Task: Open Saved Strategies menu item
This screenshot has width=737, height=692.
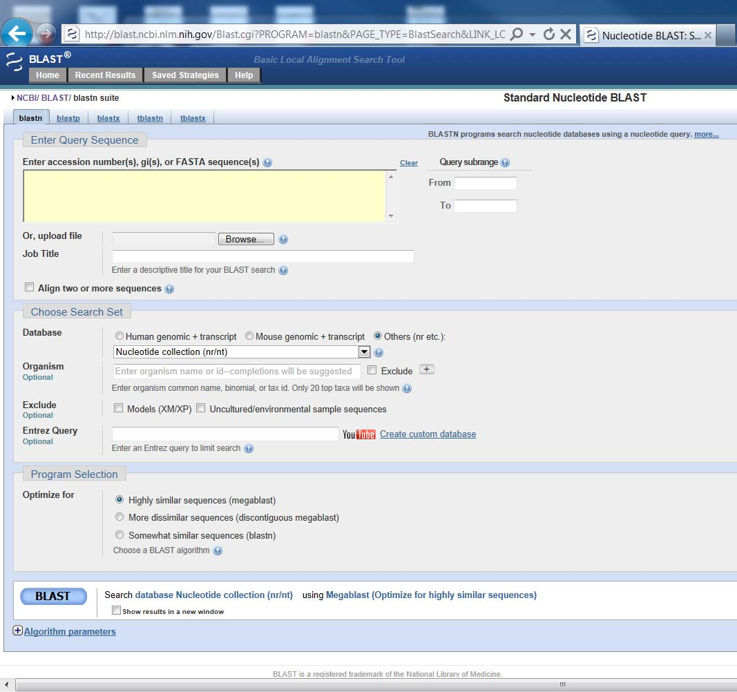Action: tap(185, 75)
